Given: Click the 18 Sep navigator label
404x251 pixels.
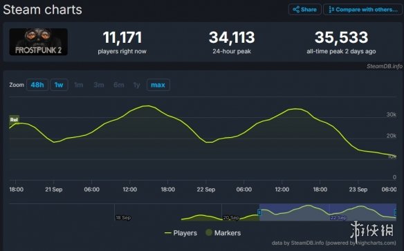Looking at the screenshot, I should (123, 218).
